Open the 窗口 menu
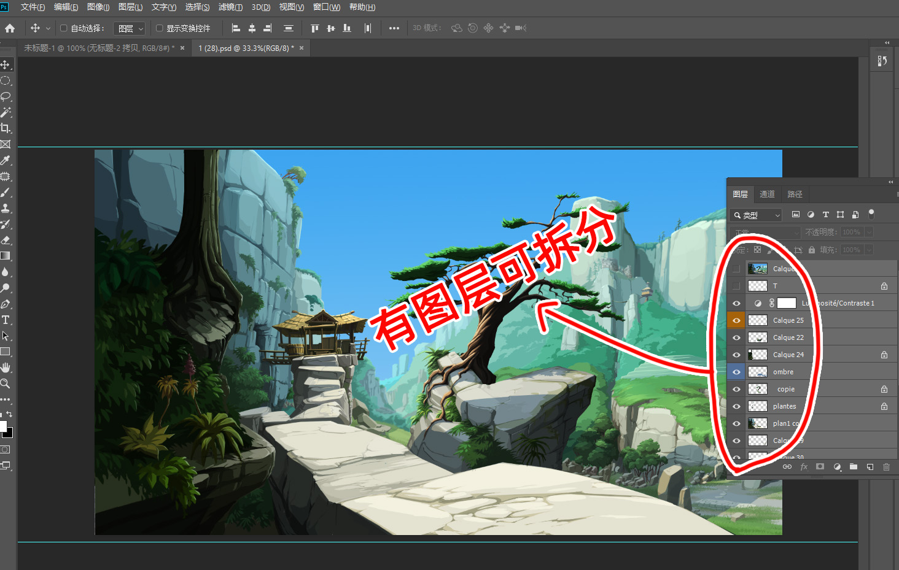This screenshot has height=570, width=899. [x=327, y=7]
